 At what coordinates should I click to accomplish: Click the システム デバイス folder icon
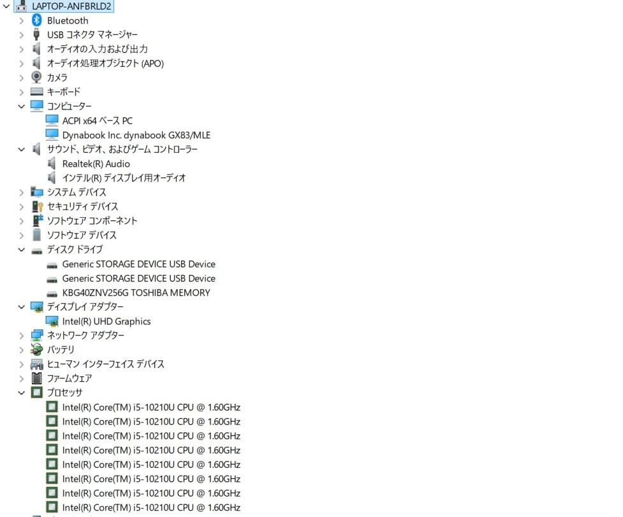[x=36, y=192]
